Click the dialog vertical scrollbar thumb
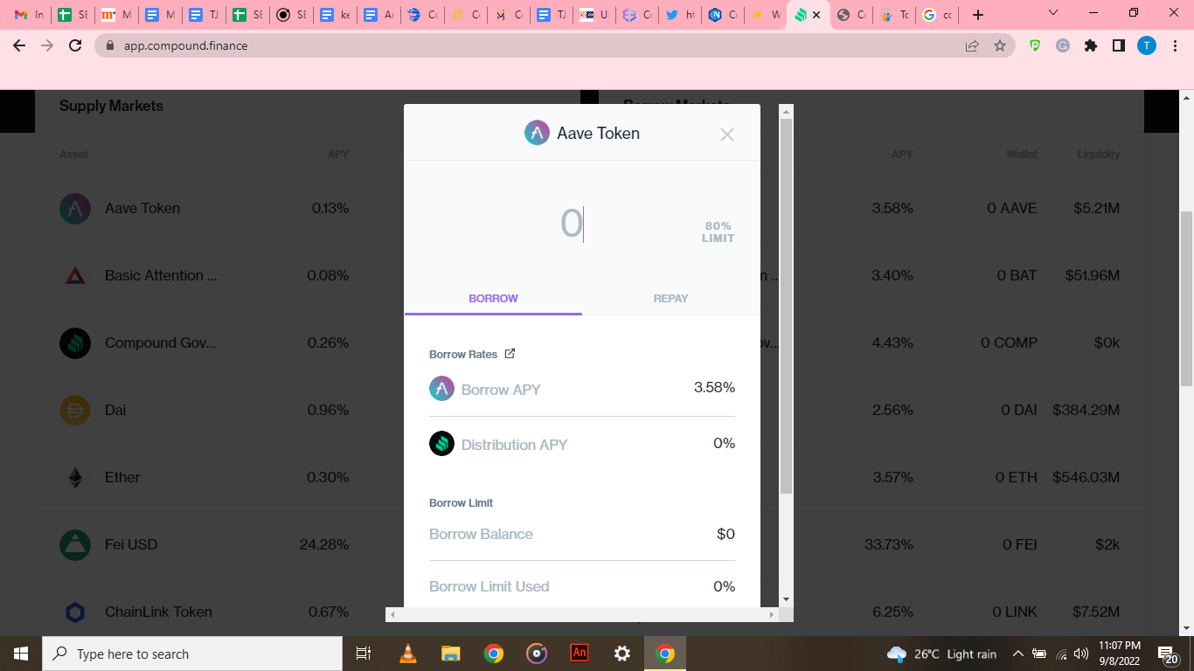Screen dimensions: 1194x671 click(x=786, y=306)
